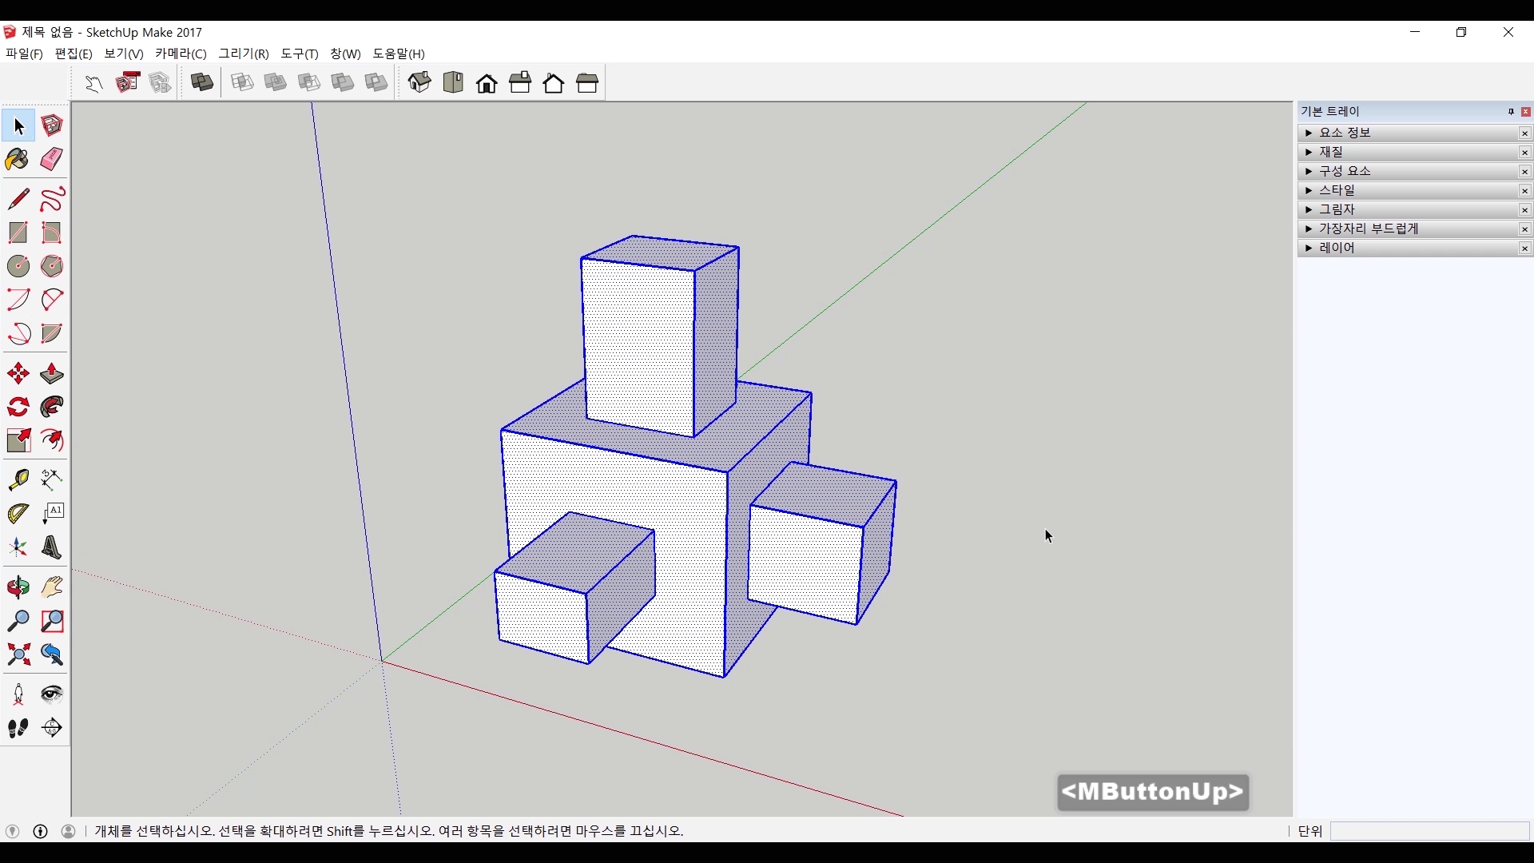This screenshot has width=1534, height=863.
Task: Close the 그림자 panel section
Action: click(x=1524, y=209)
